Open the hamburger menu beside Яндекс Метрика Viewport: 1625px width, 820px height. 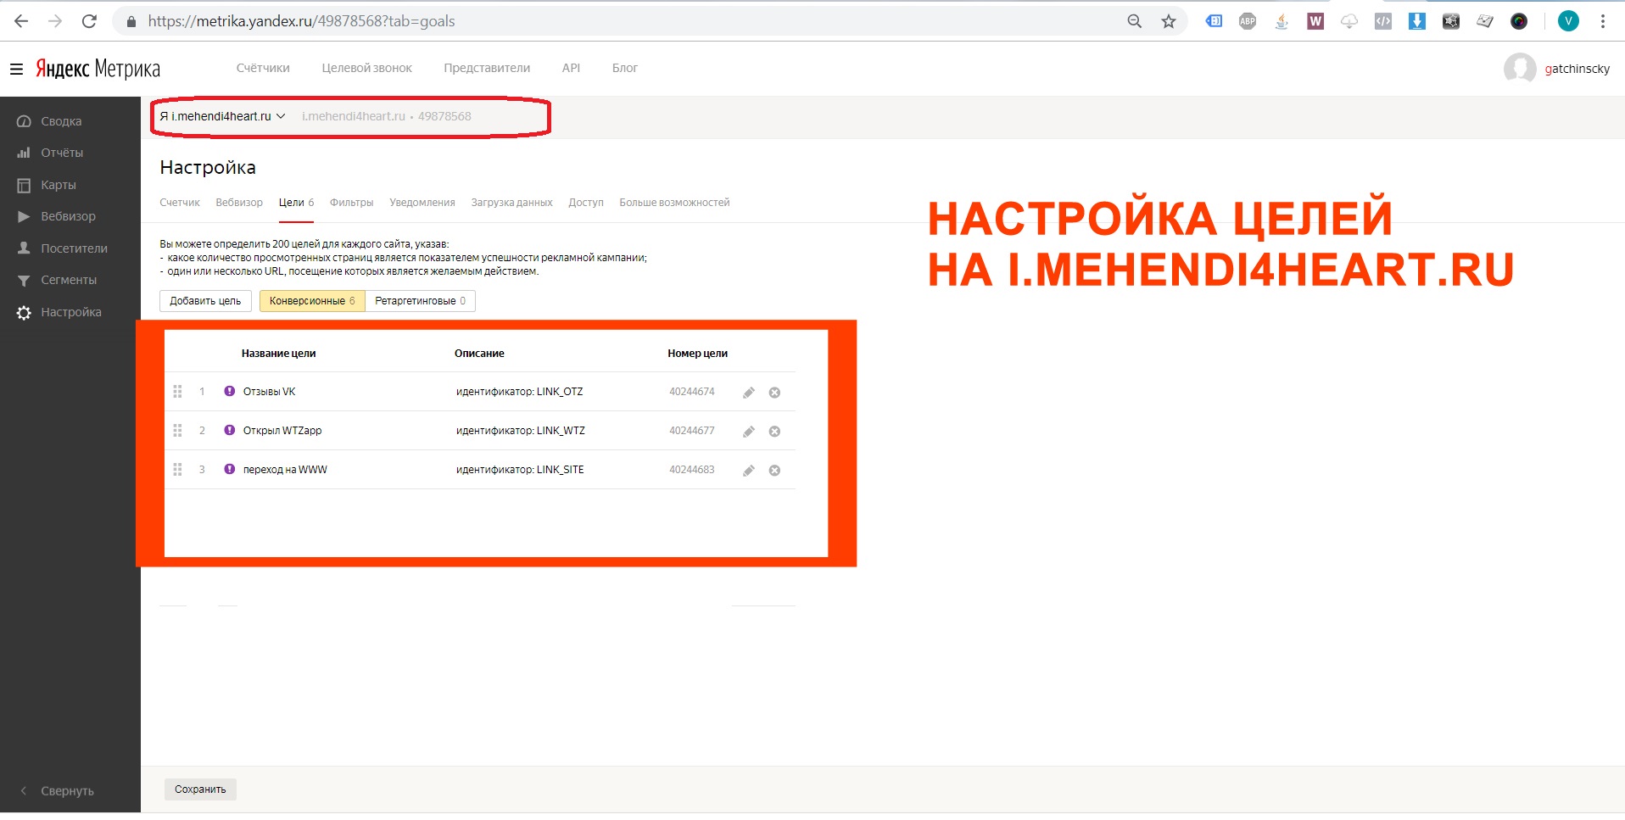(16, 69)
